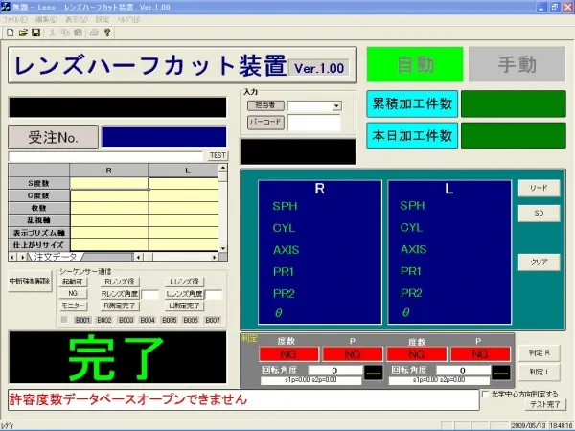Click into the barcode input field

click(x=314, y=123)
